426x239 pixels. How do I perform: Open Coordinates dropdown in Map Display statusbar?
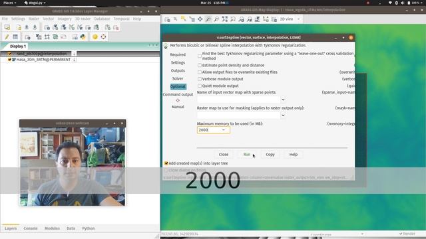pyautogui.click(x=362, y=234)
